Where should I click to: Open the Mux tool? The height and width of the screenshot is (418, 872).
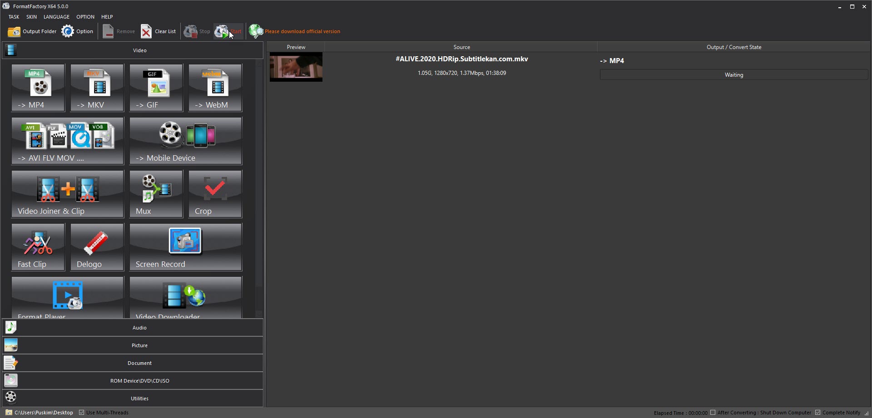[x=156, y=194]
